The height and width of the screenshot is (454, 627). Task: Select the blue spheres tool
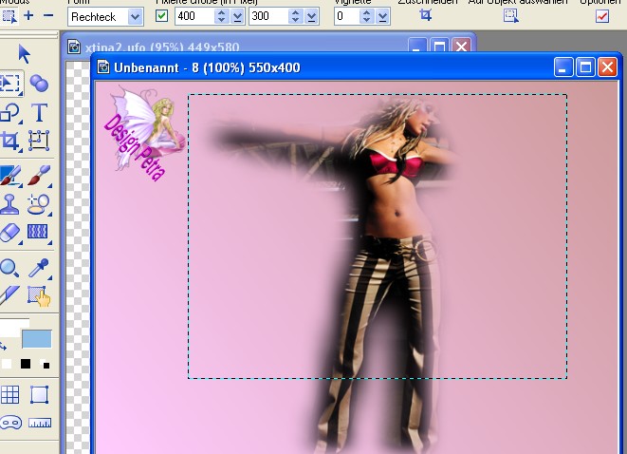[x=39, y=84]
